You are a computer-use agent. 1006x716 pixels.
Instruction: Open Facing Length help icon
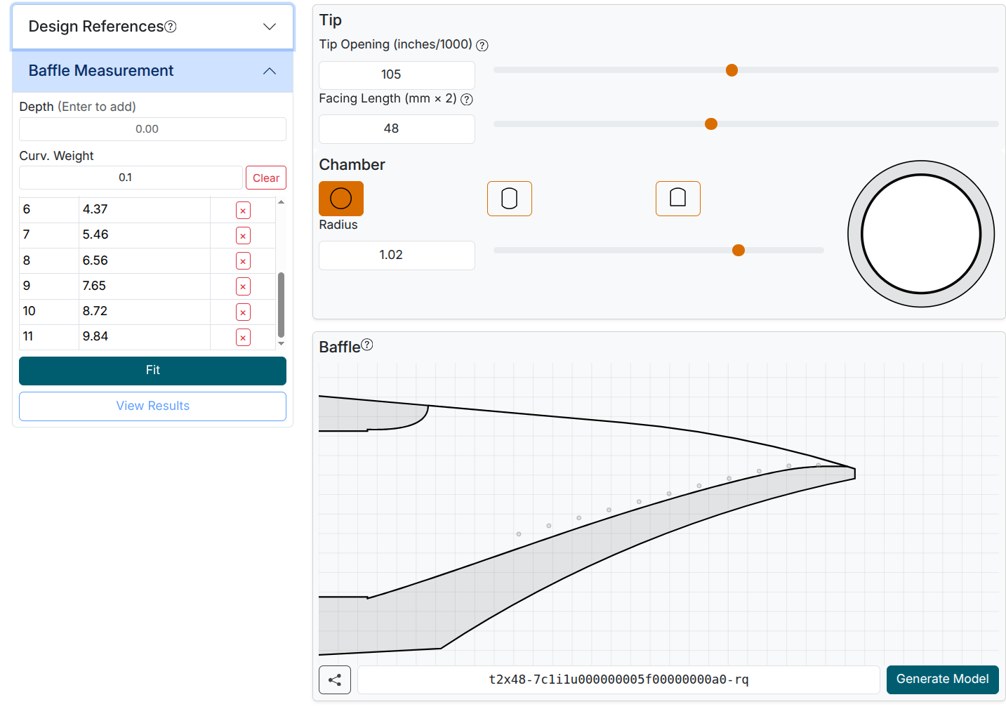click(x=467, y=100)
